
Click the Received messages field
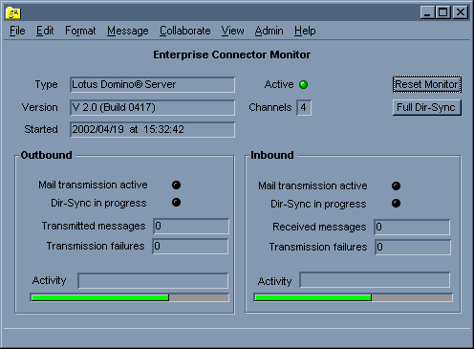coord(412,227)
